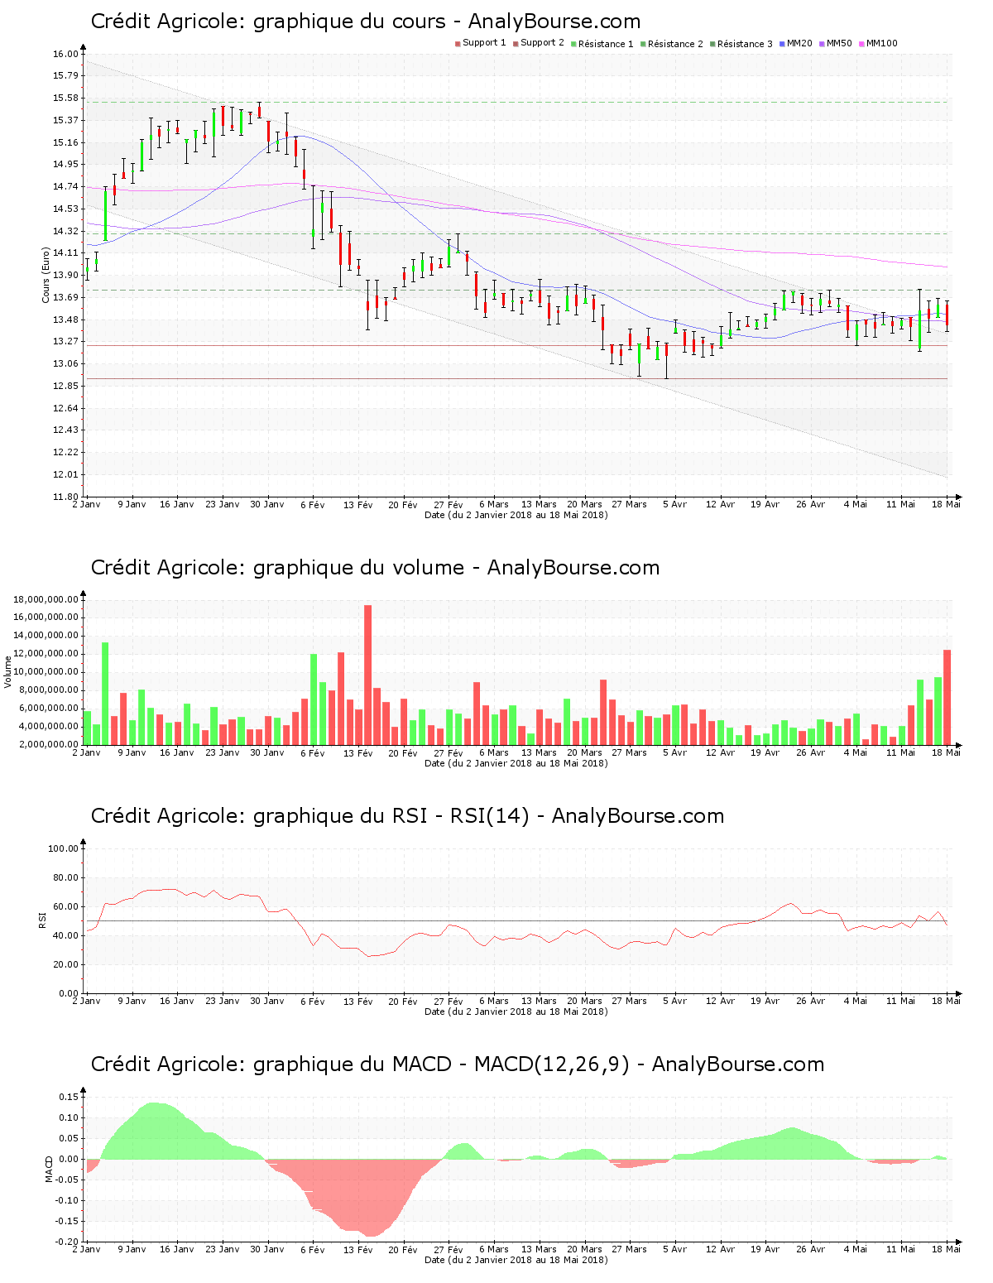Click the 'Volume' y-axis label
The height and width of the screenshot is (1283, 993).
tap(8, 671)
